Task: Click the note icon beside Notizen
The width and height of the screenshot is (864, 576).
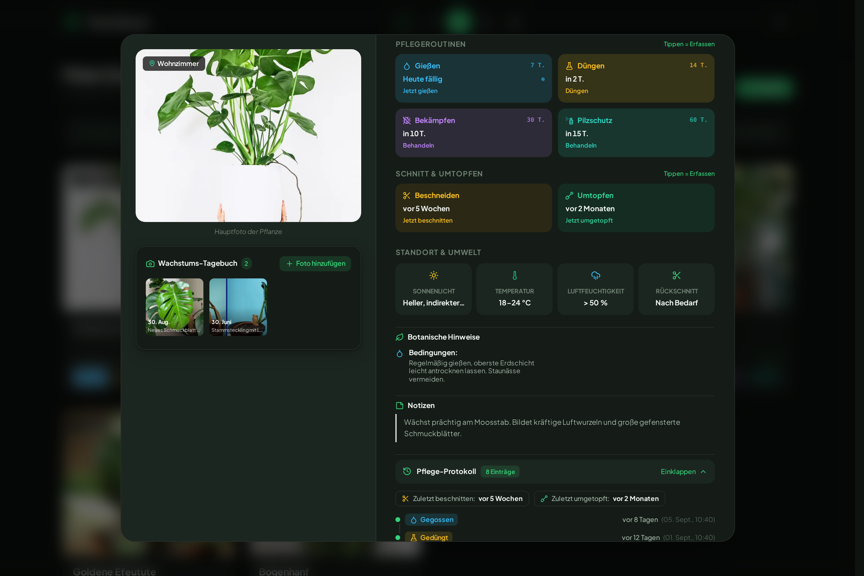Action: tap(399, 406)
